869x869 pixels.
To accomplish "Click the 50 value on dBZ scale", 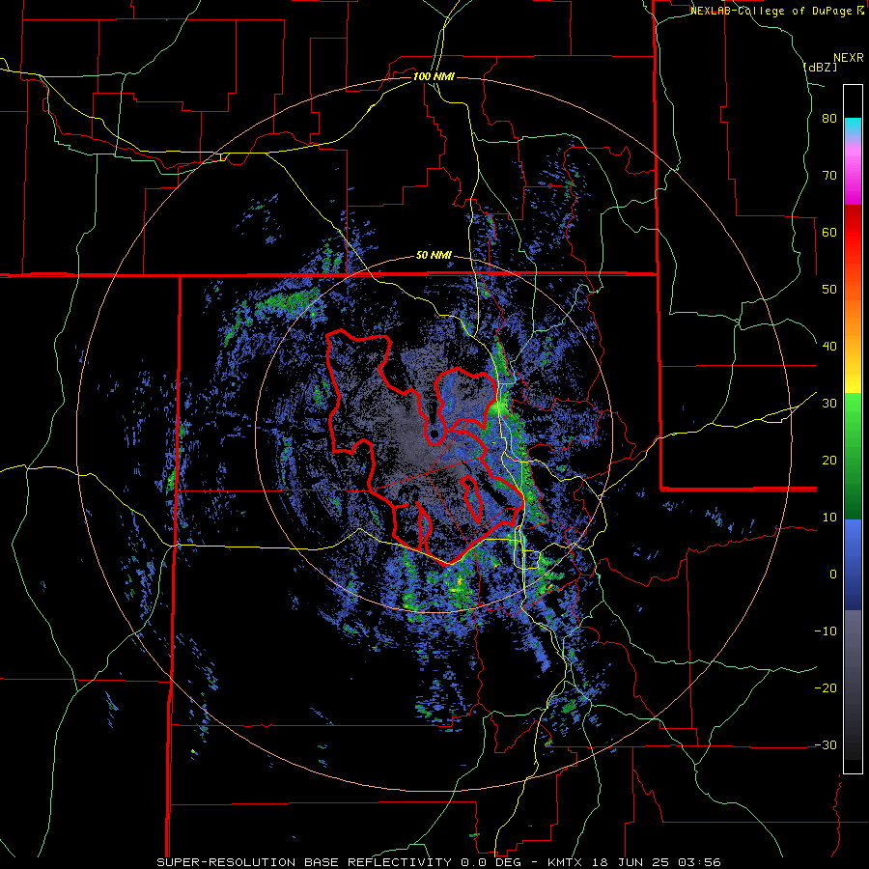I will pyautogui.click(x=829, y=290).
